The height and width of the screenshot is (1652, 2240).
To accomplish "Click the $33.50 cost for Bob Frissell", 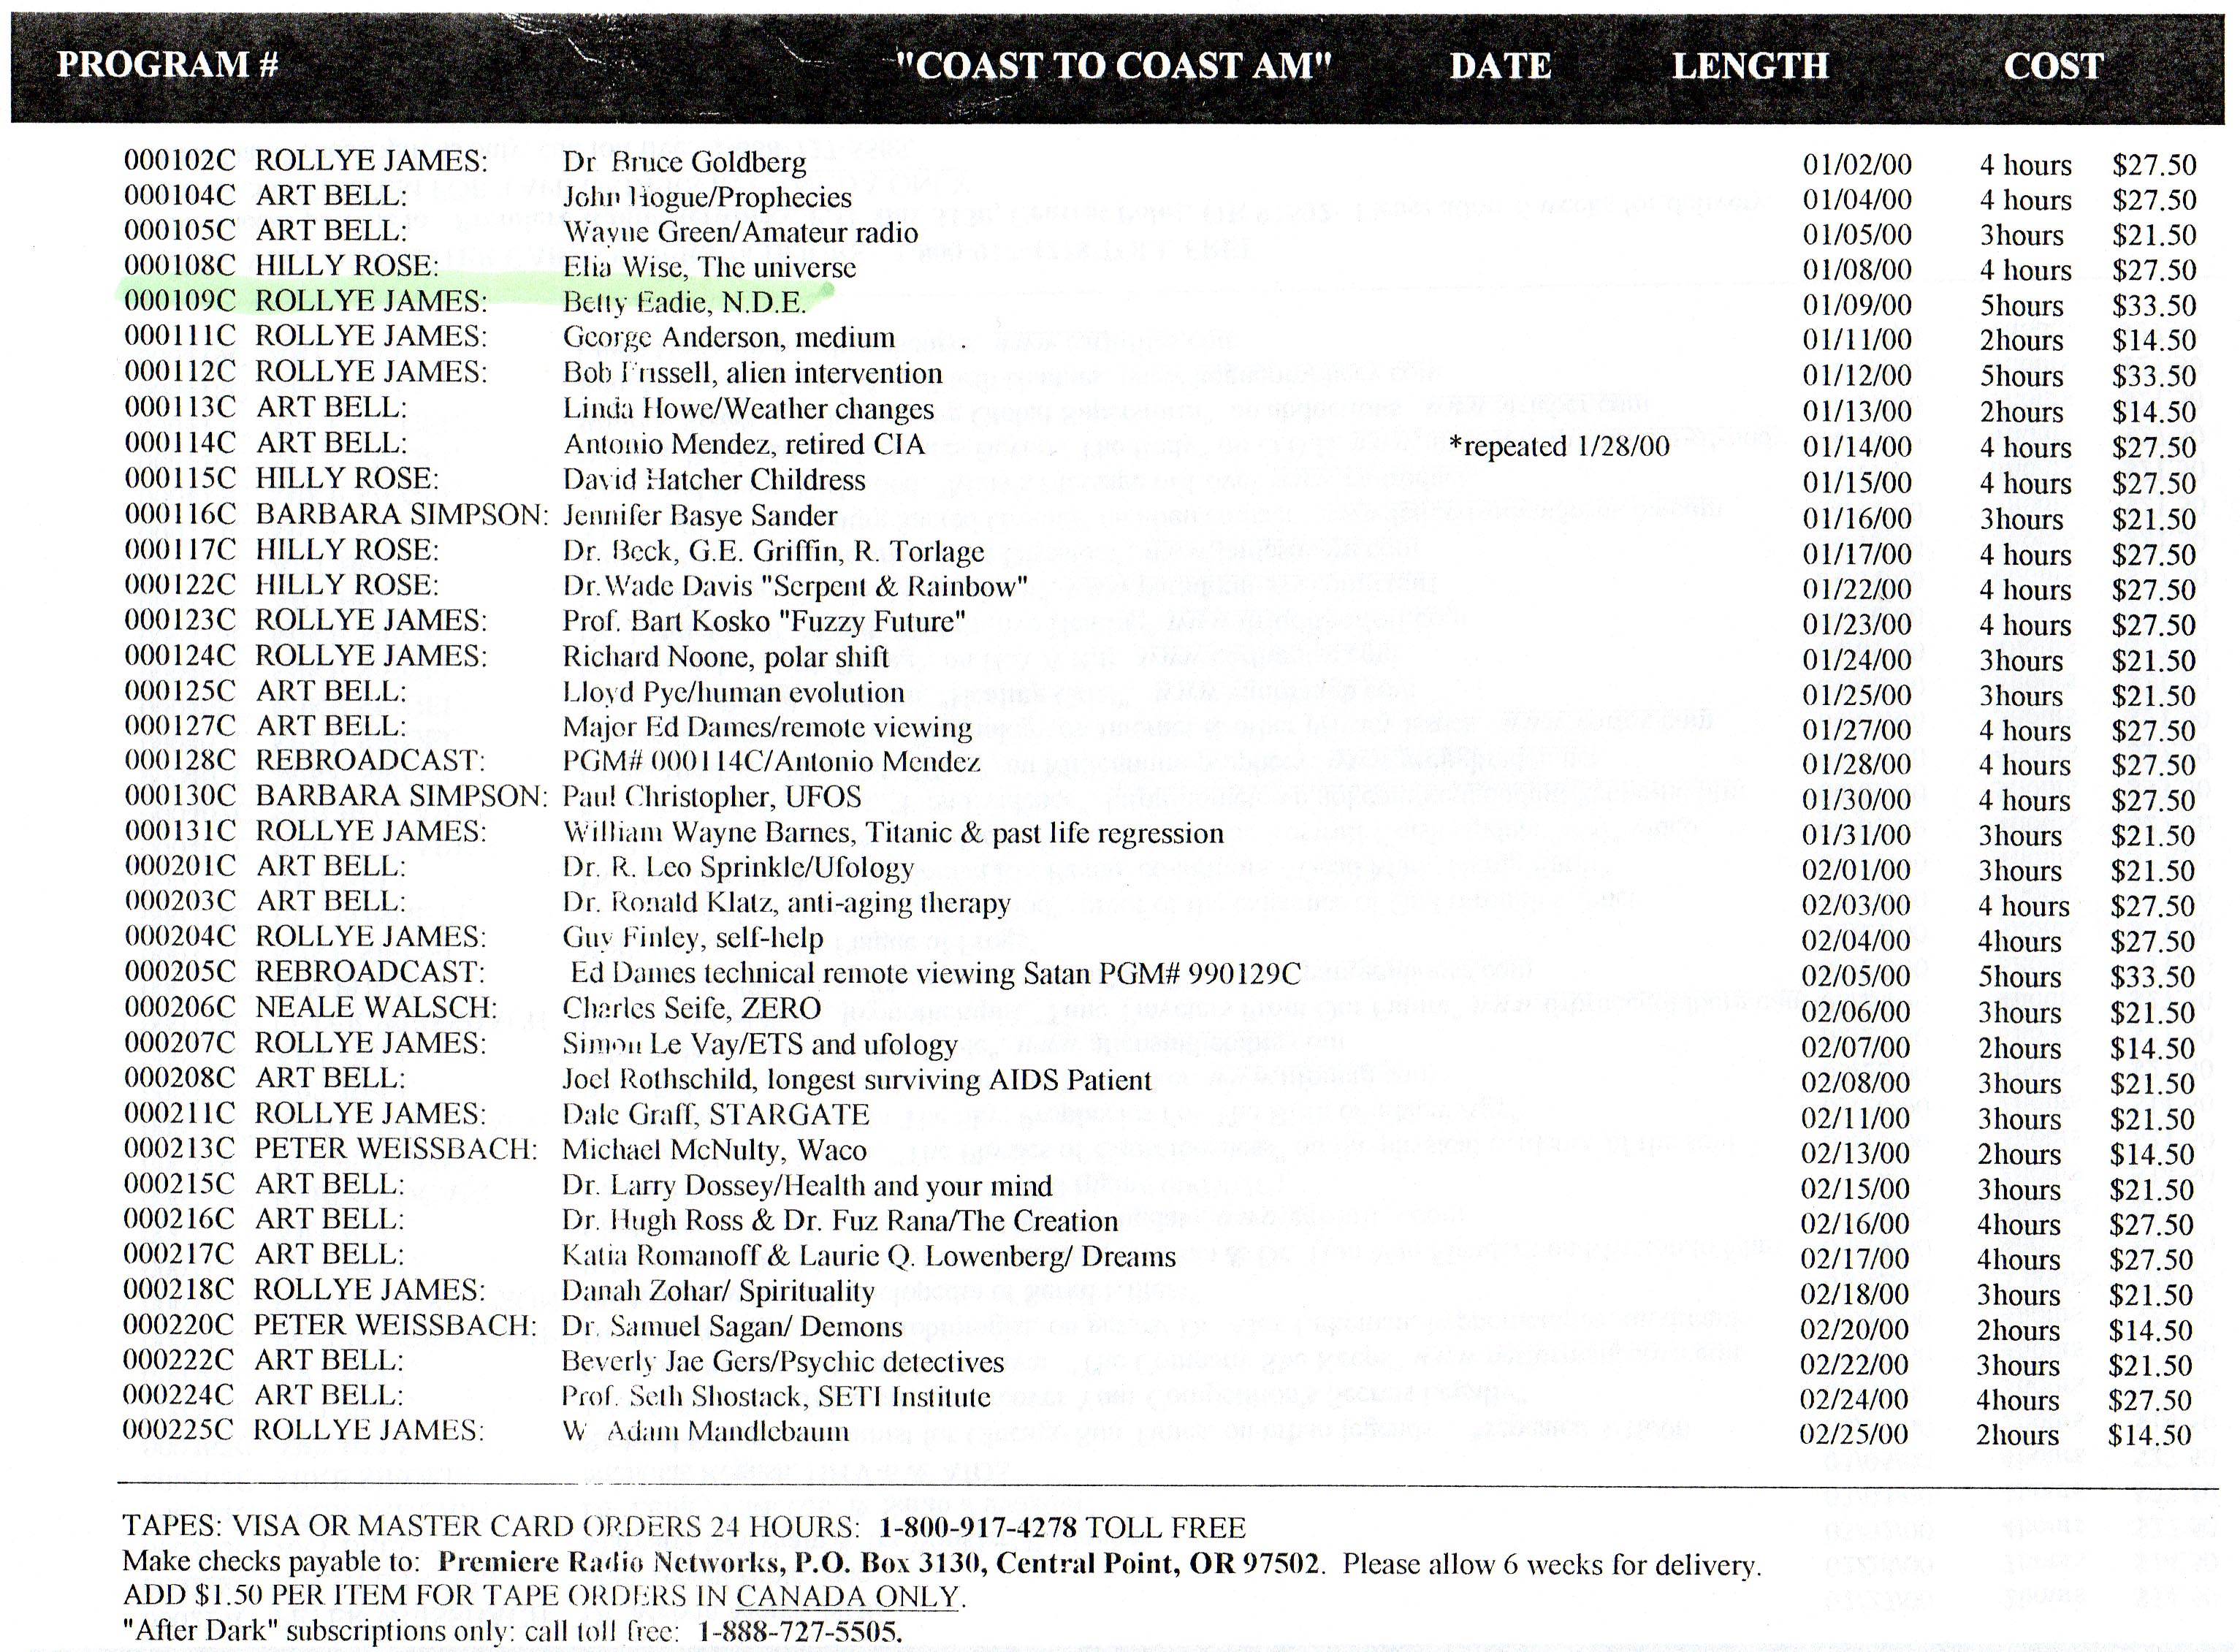I will tap(2153, 376).
